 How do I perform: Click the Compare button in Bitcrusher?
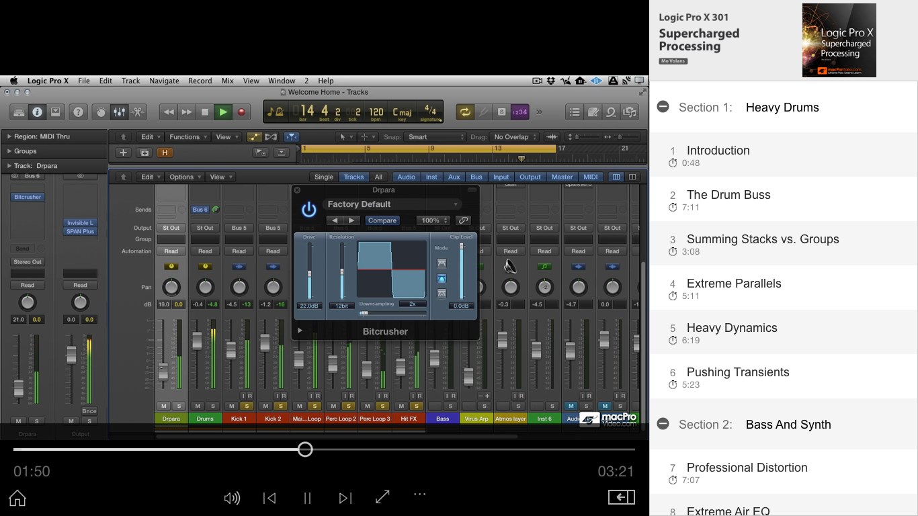coord(382,220)
